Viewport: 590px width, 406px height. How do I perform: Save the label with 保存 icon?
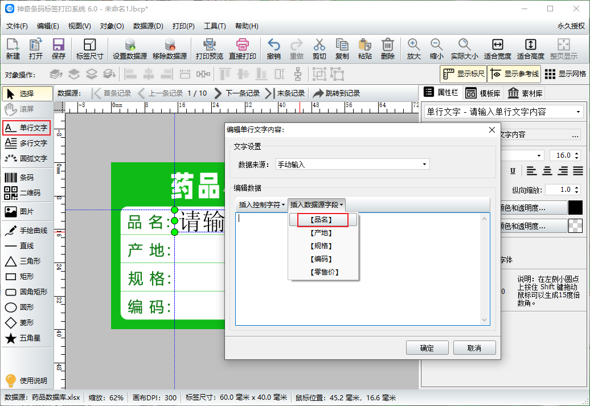coord(58,49)
